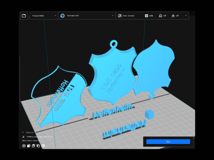Expand the print settings panel chevron
Viewport: 214px width, 160px height.
click(x=186, y=16)
